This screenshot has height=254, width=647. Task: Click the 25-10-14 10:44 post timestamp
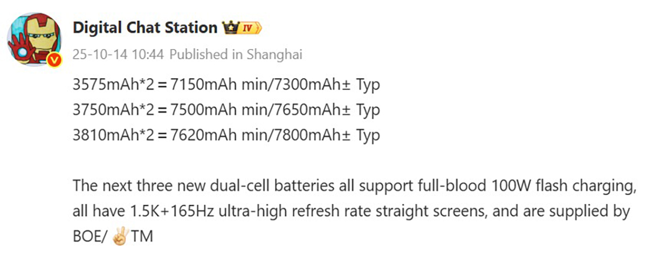[x=119, y=54]
